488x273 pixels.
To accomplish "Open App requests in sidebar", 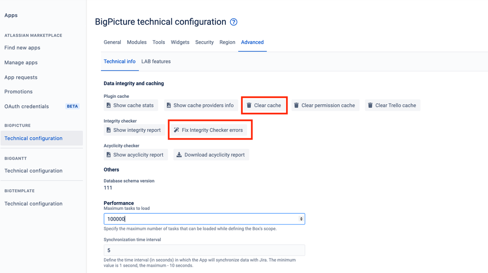I will point(21,77).
